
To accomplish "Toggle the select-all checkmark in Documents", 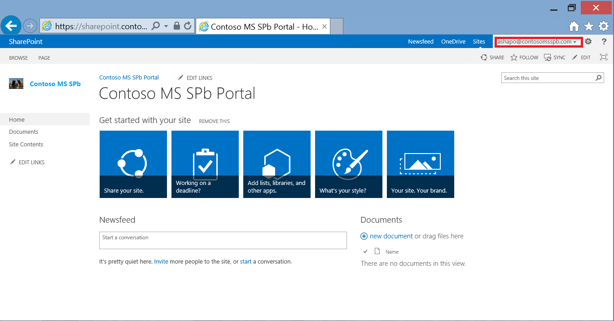I will [365, 251].
